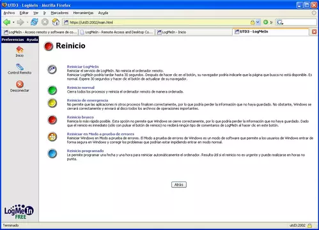
Task: Click the orange safe mode restart icon
Action: point(52,137)
